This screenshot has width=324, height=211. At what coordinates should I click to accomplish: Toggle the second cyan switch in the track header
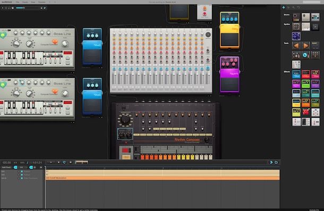coord(31,168)
